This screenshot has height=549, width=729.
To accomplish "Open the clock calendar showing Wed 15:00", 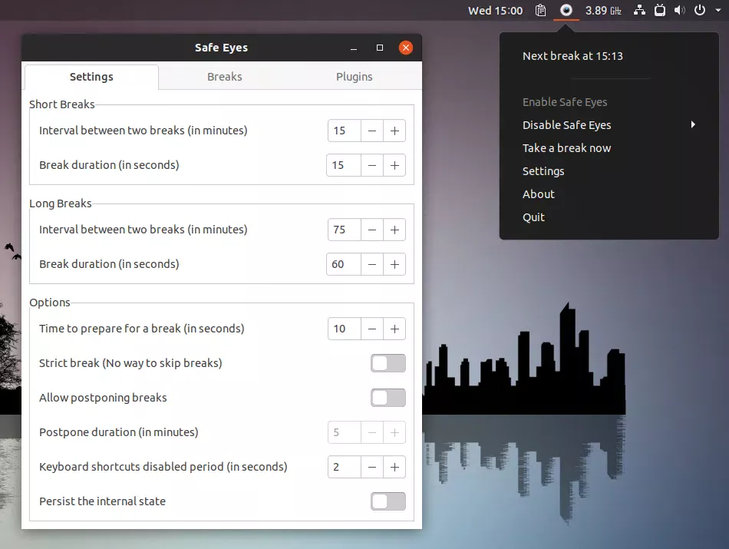I will click(x=495, y=11).
